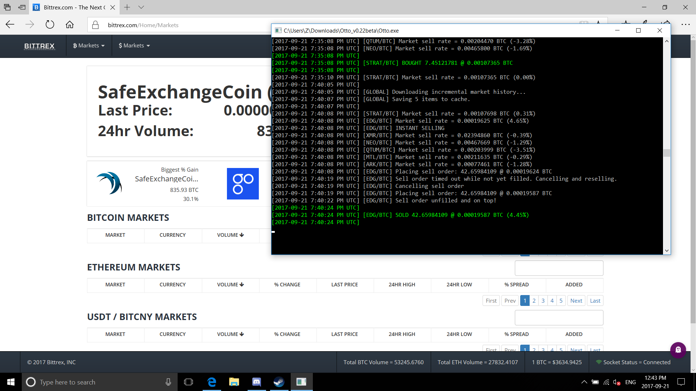The width and height of the screenshot is (696, 391).
Task: Click Total BTC Volume in footer
Action: pyautogui.click(x=384, y=362)
